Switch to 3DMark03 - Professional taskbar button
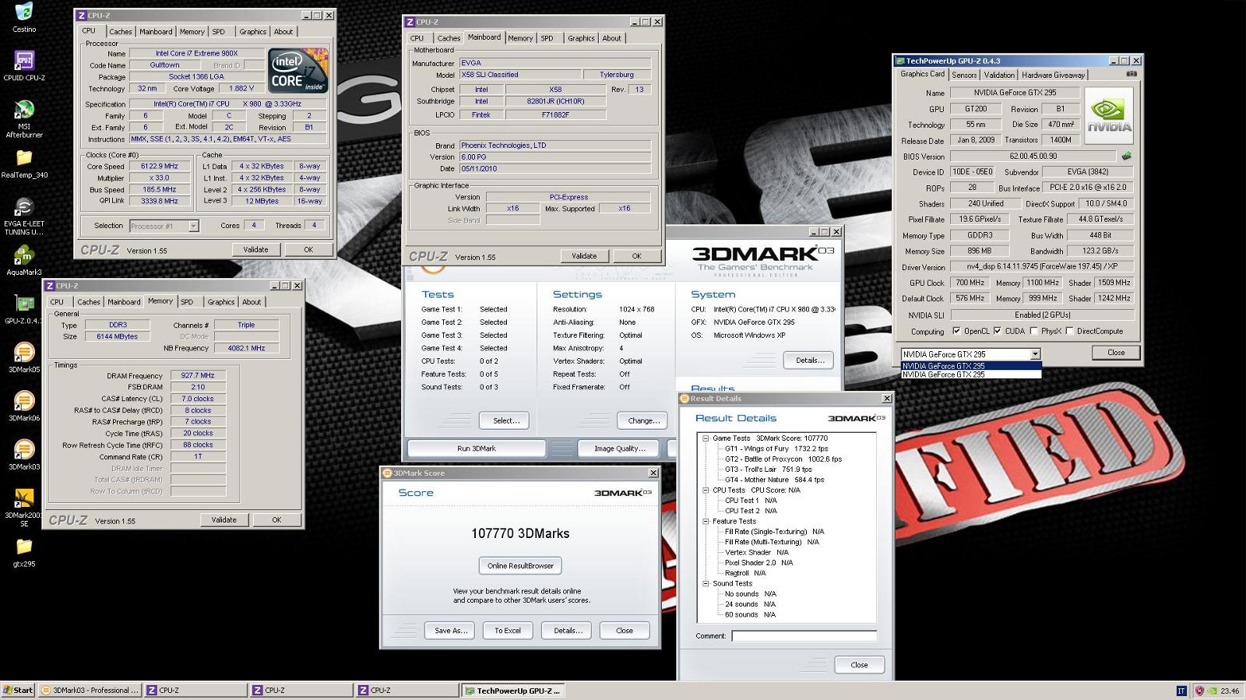1246x700 pixels. (x=90, y=691)
